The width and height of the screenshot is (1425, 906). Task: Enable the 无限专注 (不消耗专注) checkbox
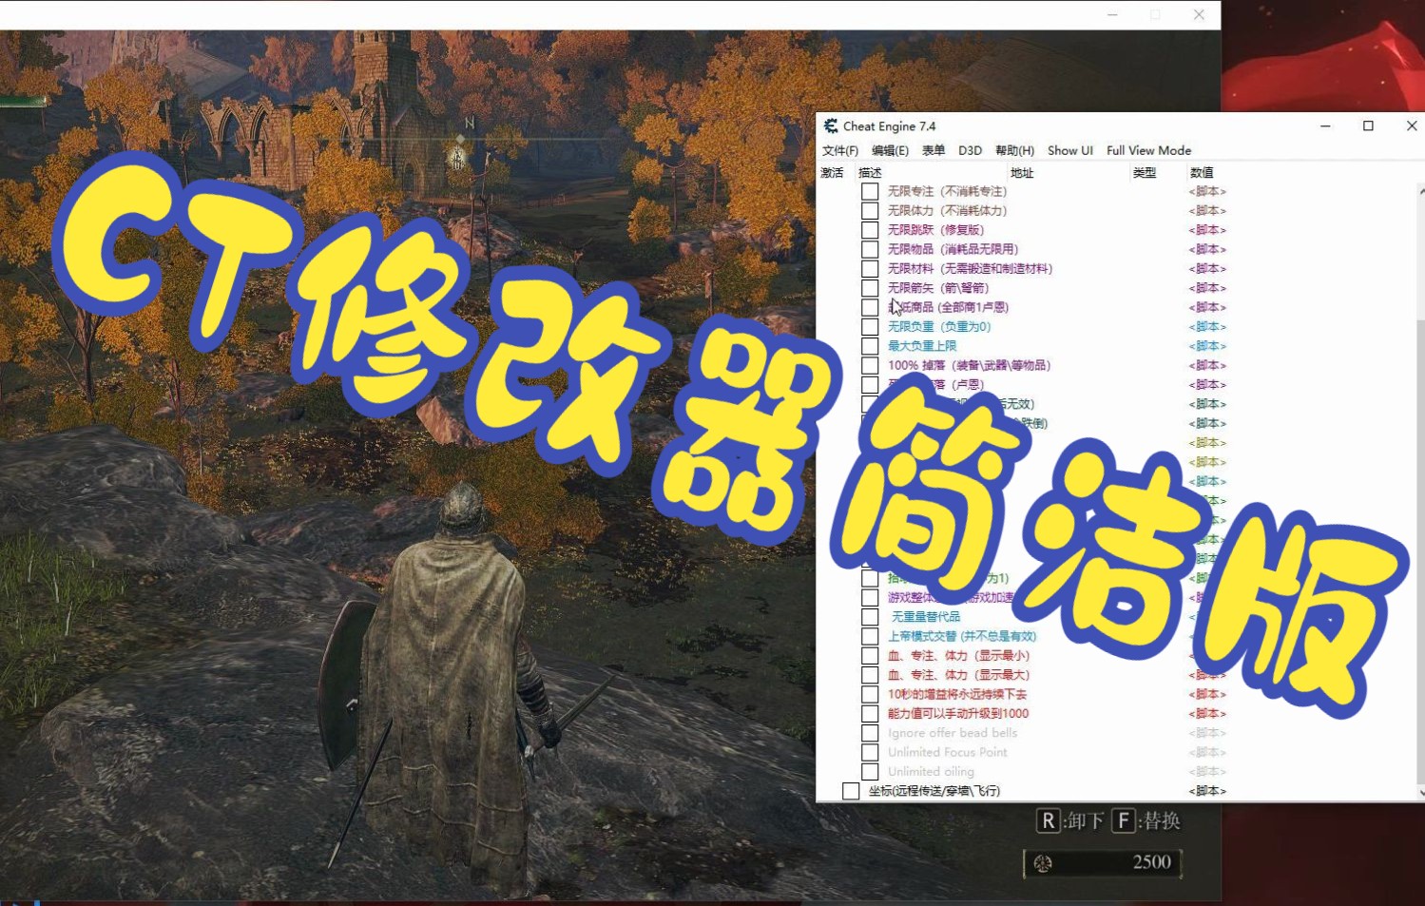coord(870,191)
